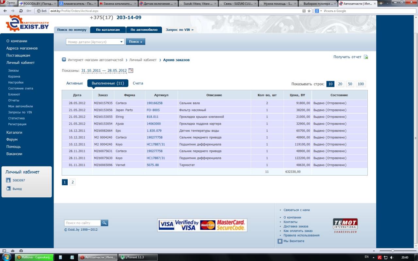Viewport: 418px width, 261px height.
Task: Expand the part number combo box arrow
Action: point(121,42)
